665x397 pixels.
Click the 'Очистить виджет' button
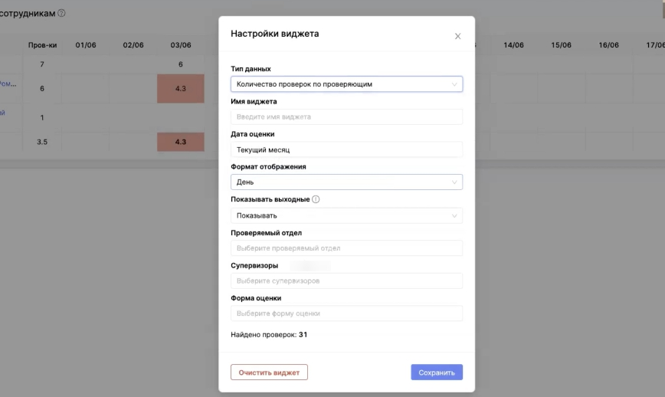pyautogui.click(x=269, y=372)
